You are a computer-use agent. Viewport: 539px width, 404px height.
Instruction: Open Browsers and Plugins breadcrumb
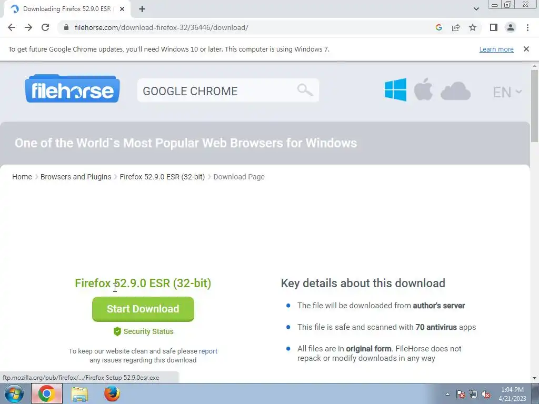point(76,177)
